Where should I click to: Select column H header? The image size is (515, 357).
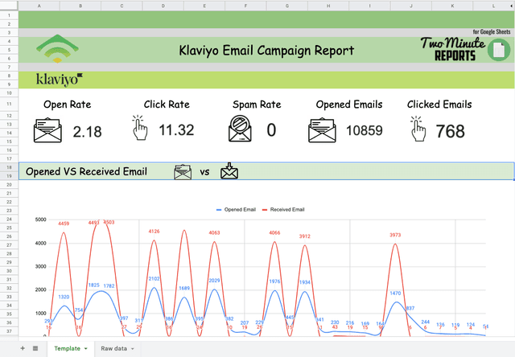[x=328, y=6]
